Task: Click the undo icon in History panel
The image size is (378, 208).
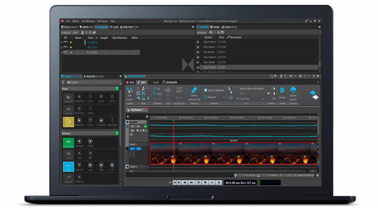Action: pyautogui.click(x=211, y=32)
